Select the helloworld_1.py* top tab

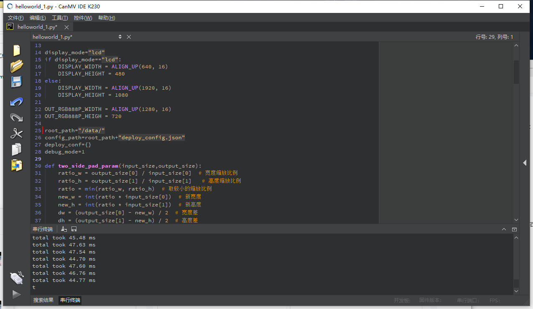pos(37,27)
